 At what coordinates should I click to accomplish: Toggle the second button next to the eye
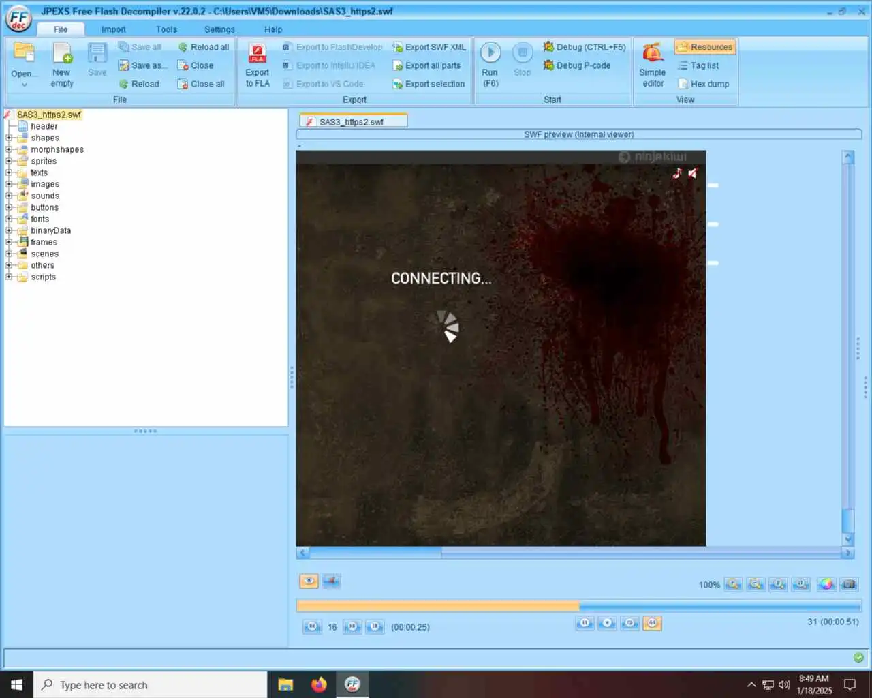tap(331, 581)
